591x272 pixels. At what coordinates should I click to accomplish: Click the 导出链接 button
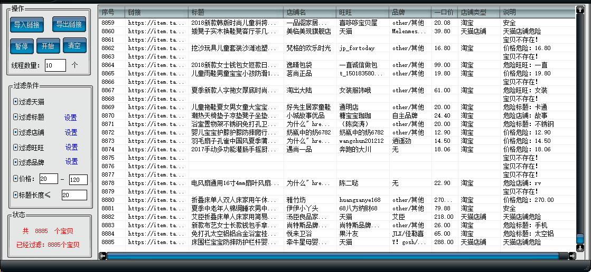pyautogui.click(x=69, y=24)
